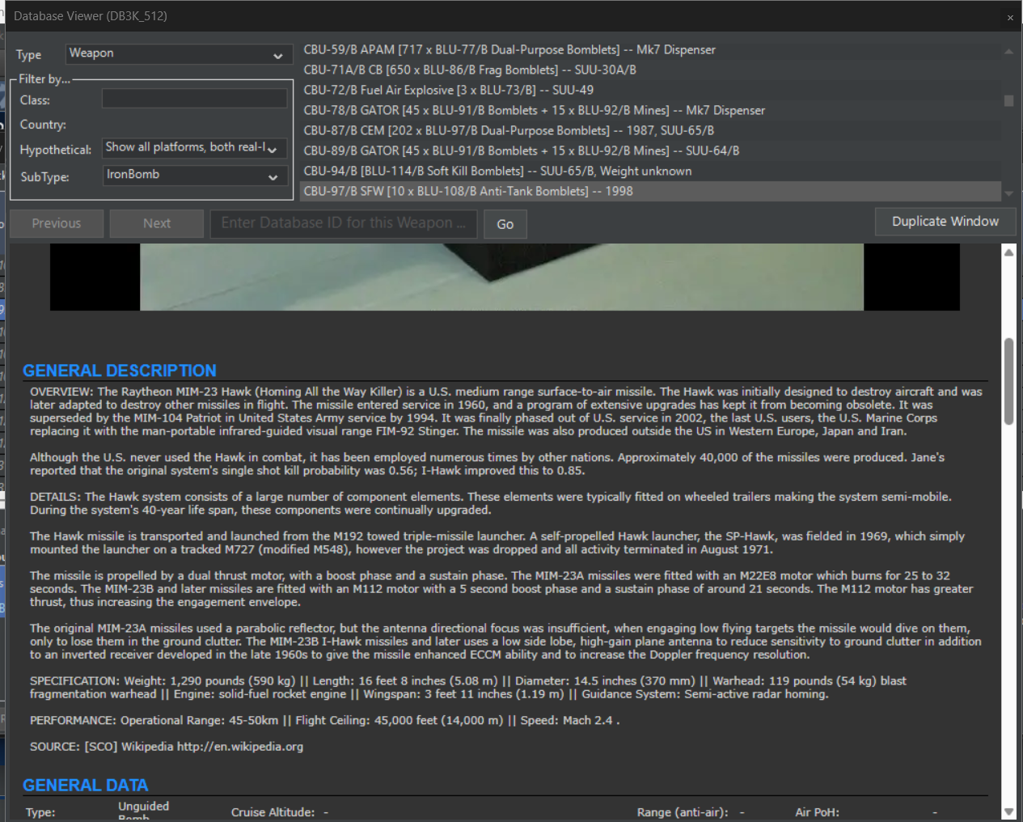Select CBU-89/B GATOR SUU-64/B entry
The image size is (1023, 822).
pyautogui.click(x=650, y=150)
